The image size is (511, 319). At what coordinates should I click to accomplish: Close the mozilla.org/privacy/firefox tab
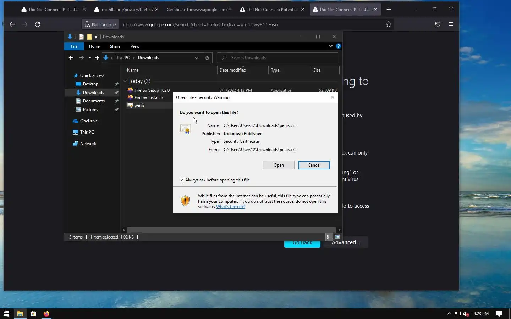pyautogui.click(x=157, y=10)
